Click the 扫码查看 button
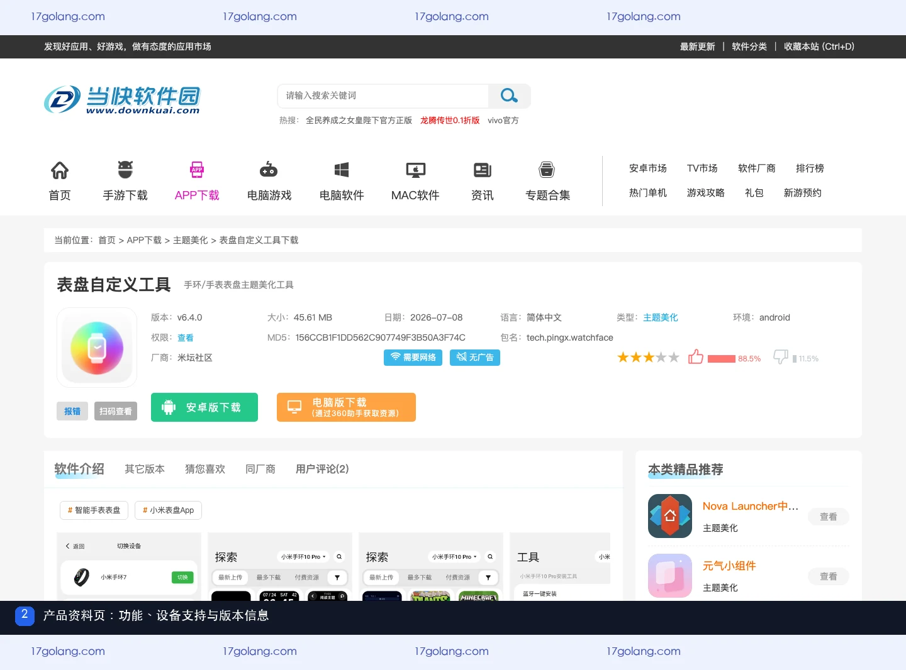This screenshot has width=906, height=670. click(116, 411)
